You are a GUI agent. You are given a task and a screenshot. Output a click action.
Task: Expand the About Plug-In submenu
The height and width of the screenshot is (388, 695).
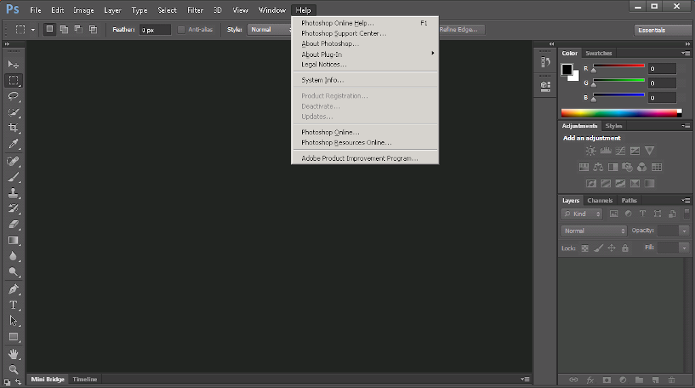click(365, 54)
